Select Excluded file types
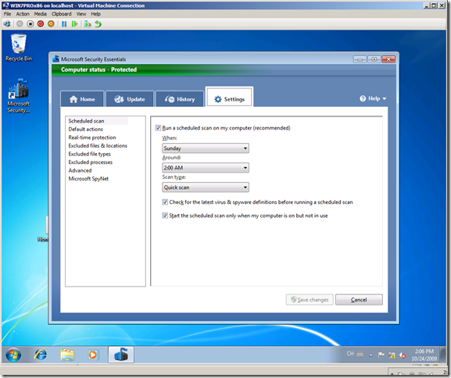 click(89, 154)
